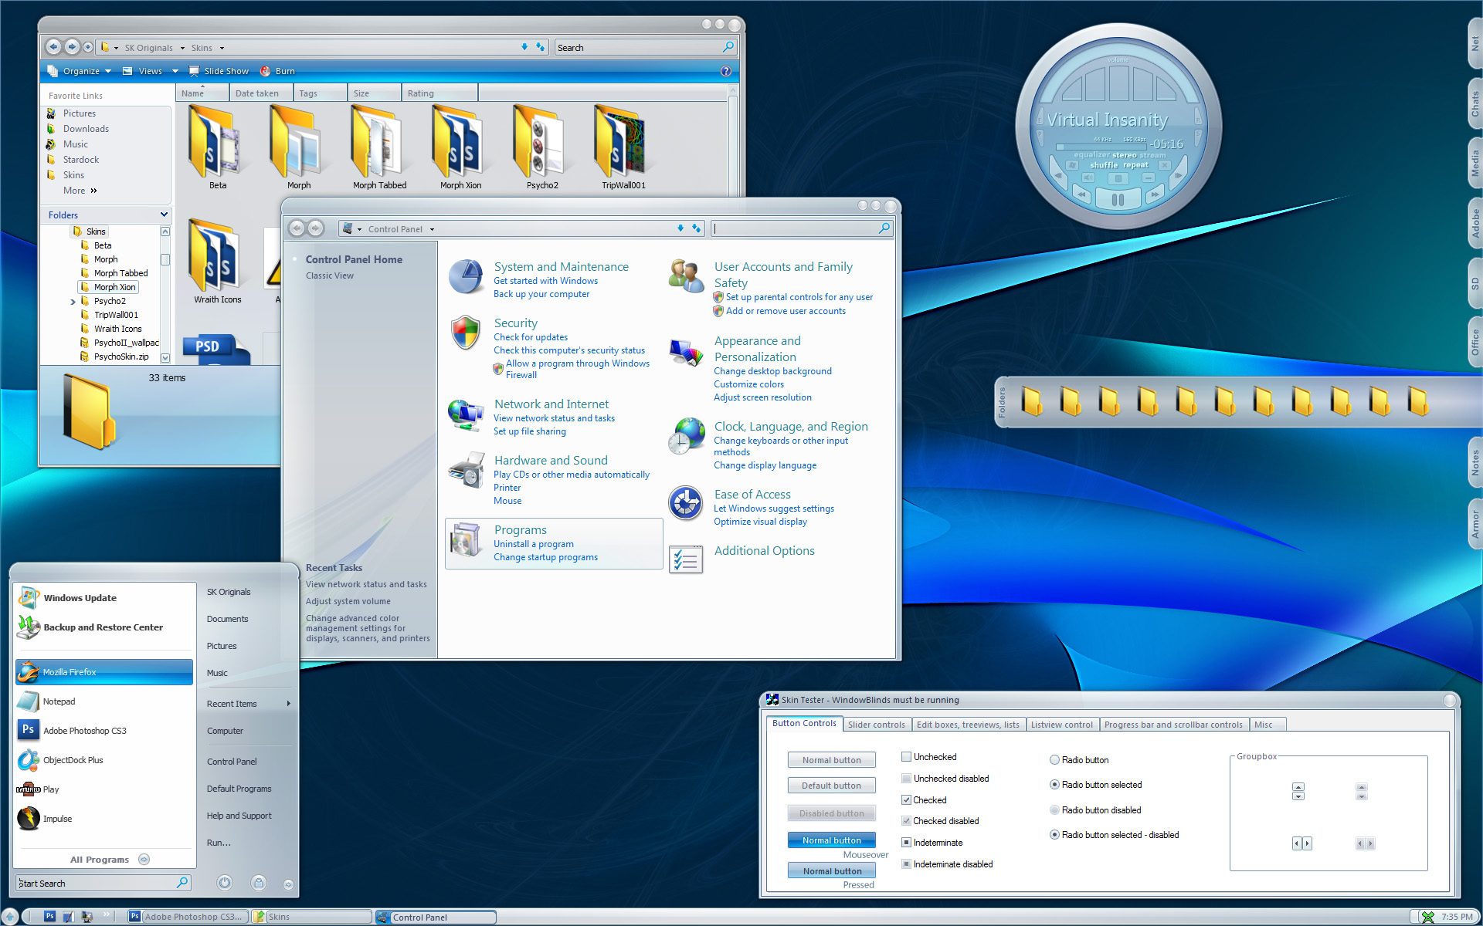The width and height of the screenshot is (1483, 926).
Task: Open the Chats side tab on the desktop edge
Action: (x=1475, y=103)
